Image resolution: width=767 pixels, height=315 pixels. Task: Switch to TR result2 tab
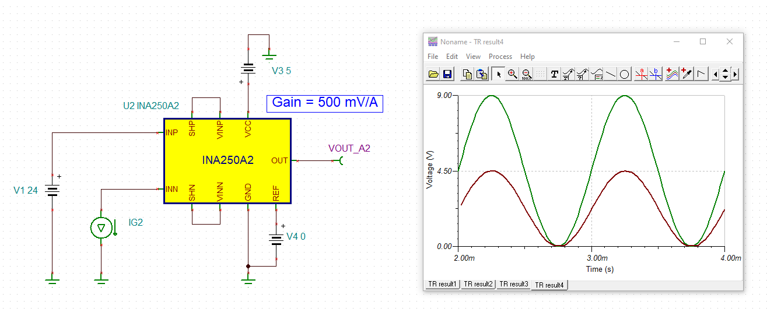click(478, 284)
